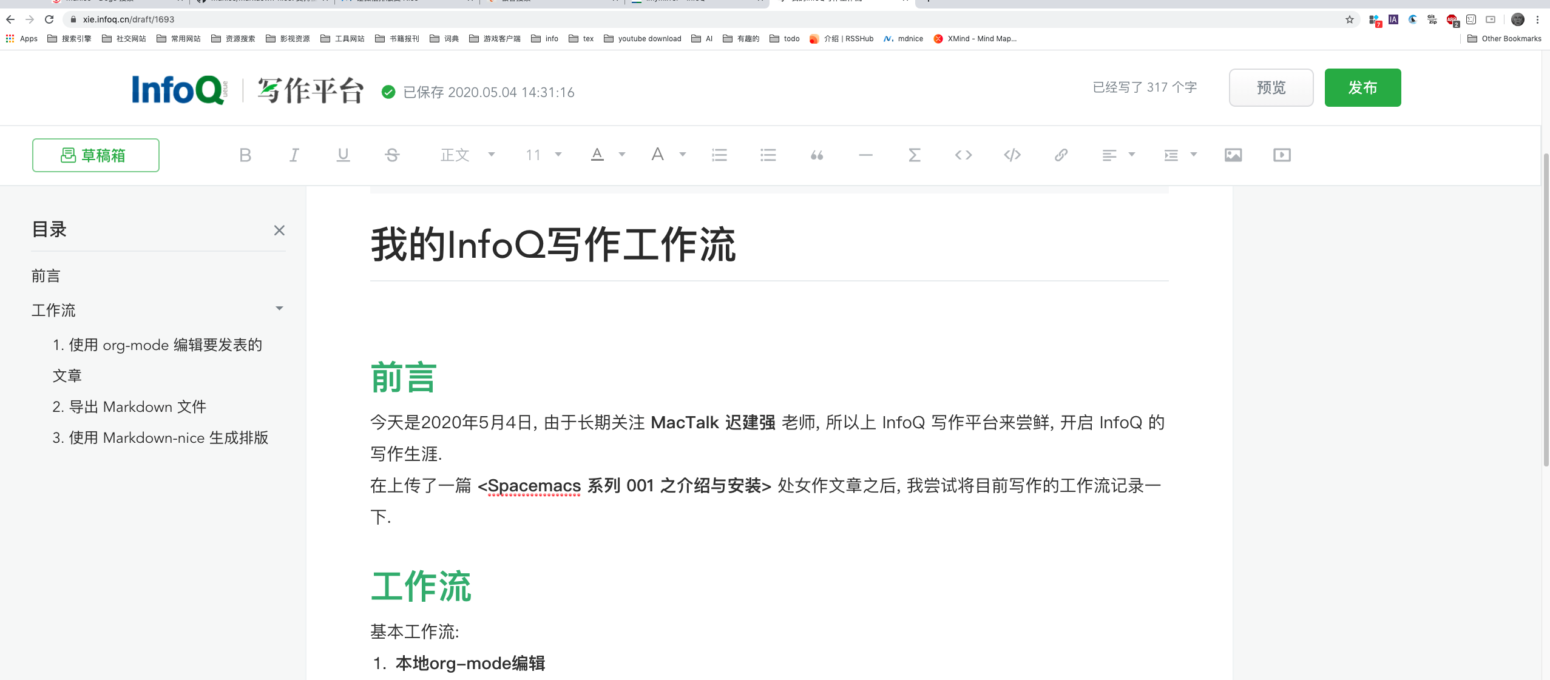Click the article title 我的InfoQ写作工作流
The image size is (1550, 680).
click(x=553, y=244)
